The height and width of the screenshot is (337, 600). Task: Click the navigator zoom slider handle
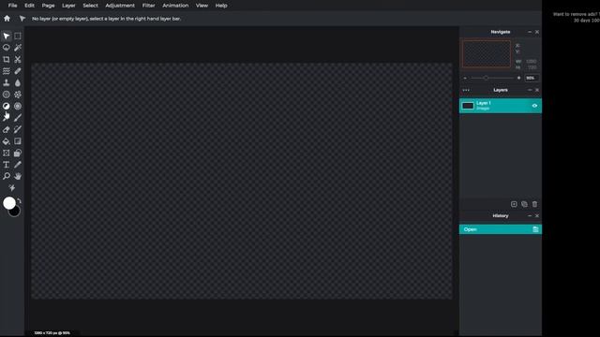pos(486,78)
